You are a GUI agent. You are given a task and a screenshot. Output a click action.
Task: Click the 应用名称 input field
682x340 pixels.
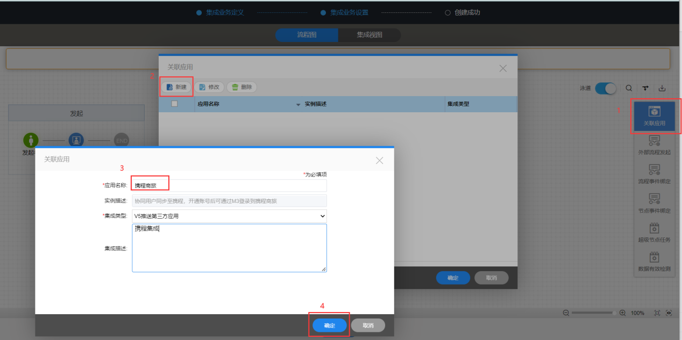pyautogui.click(x=229, y=185)
